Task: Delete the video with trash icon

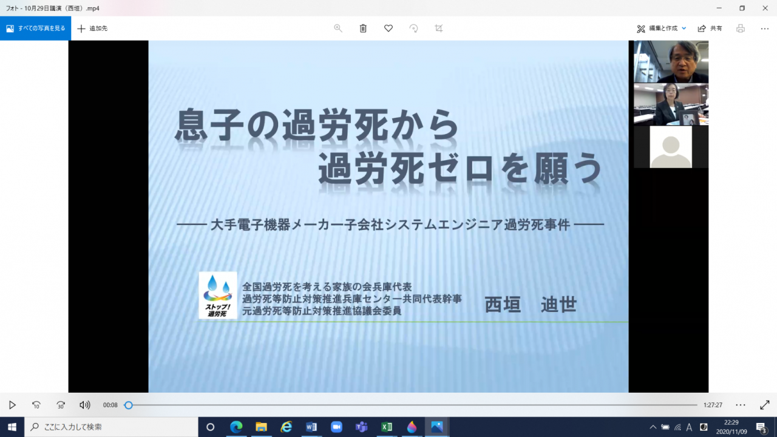Action: (363, 29)
